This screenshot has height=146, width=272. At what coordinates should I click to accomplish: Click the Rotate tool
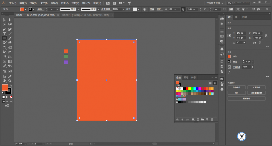[x=5, y=48]
